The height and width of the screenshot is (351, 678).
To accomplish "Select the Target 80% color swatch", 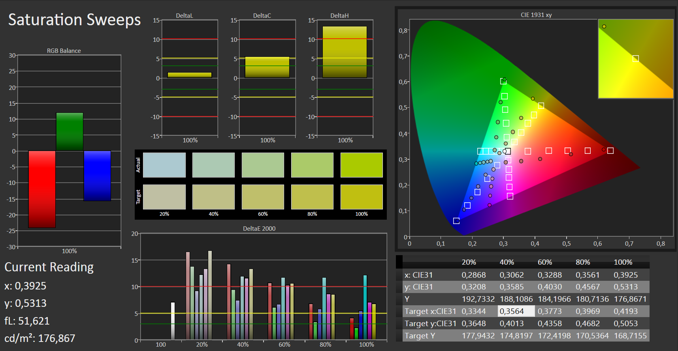I will point(312,197).
